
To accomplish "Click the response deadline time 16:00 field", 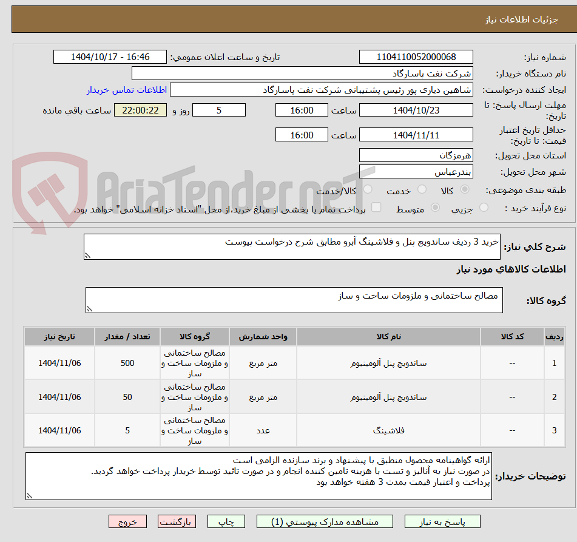I will 302,110.
